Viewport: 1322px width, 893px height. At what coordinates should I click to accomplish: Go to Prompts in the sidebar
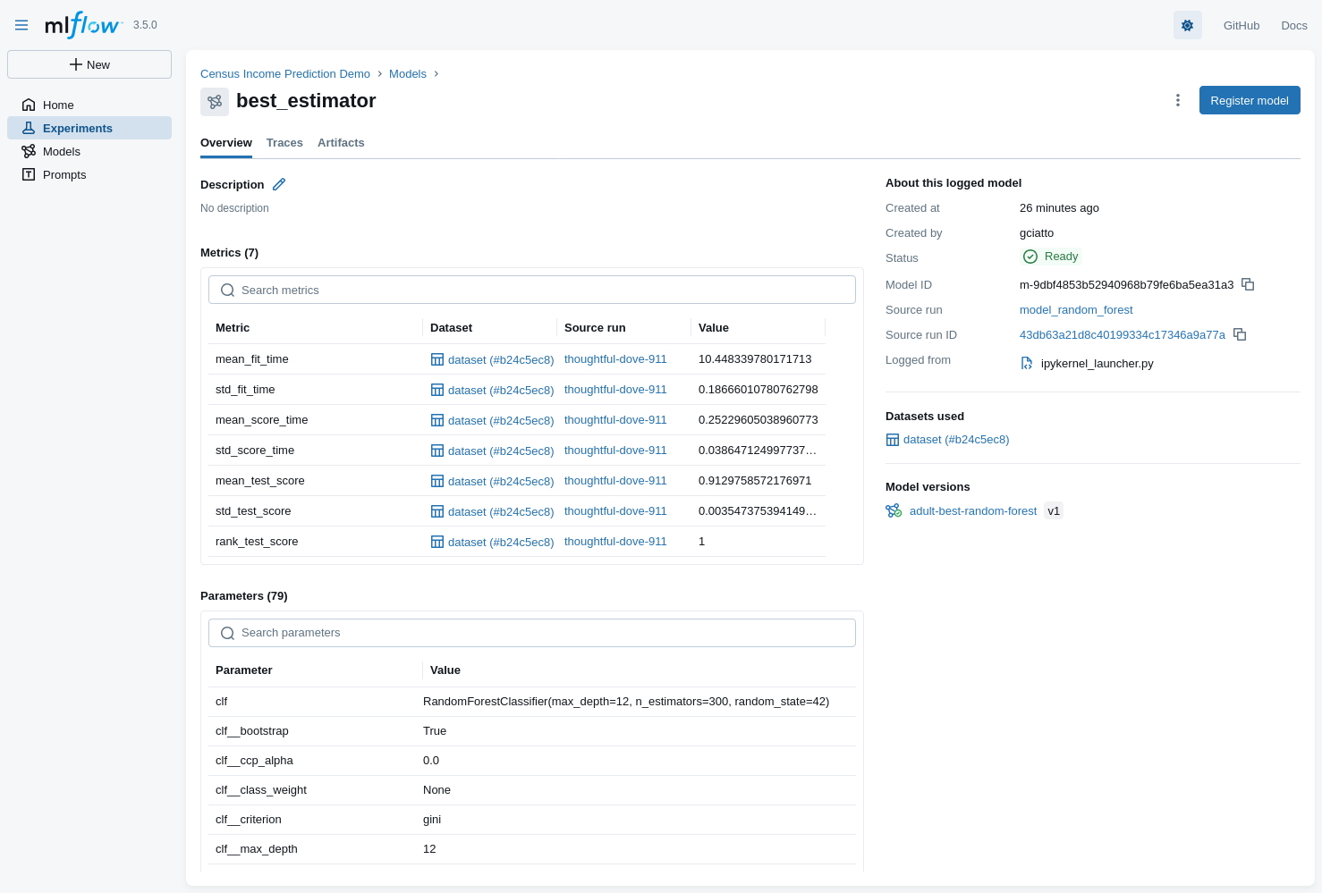64,174
